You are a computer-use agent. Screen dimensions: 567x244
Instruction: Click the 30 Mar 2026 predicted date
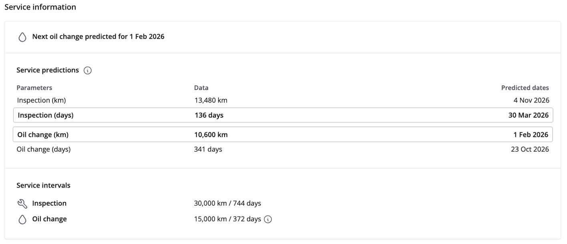point(528,115)
